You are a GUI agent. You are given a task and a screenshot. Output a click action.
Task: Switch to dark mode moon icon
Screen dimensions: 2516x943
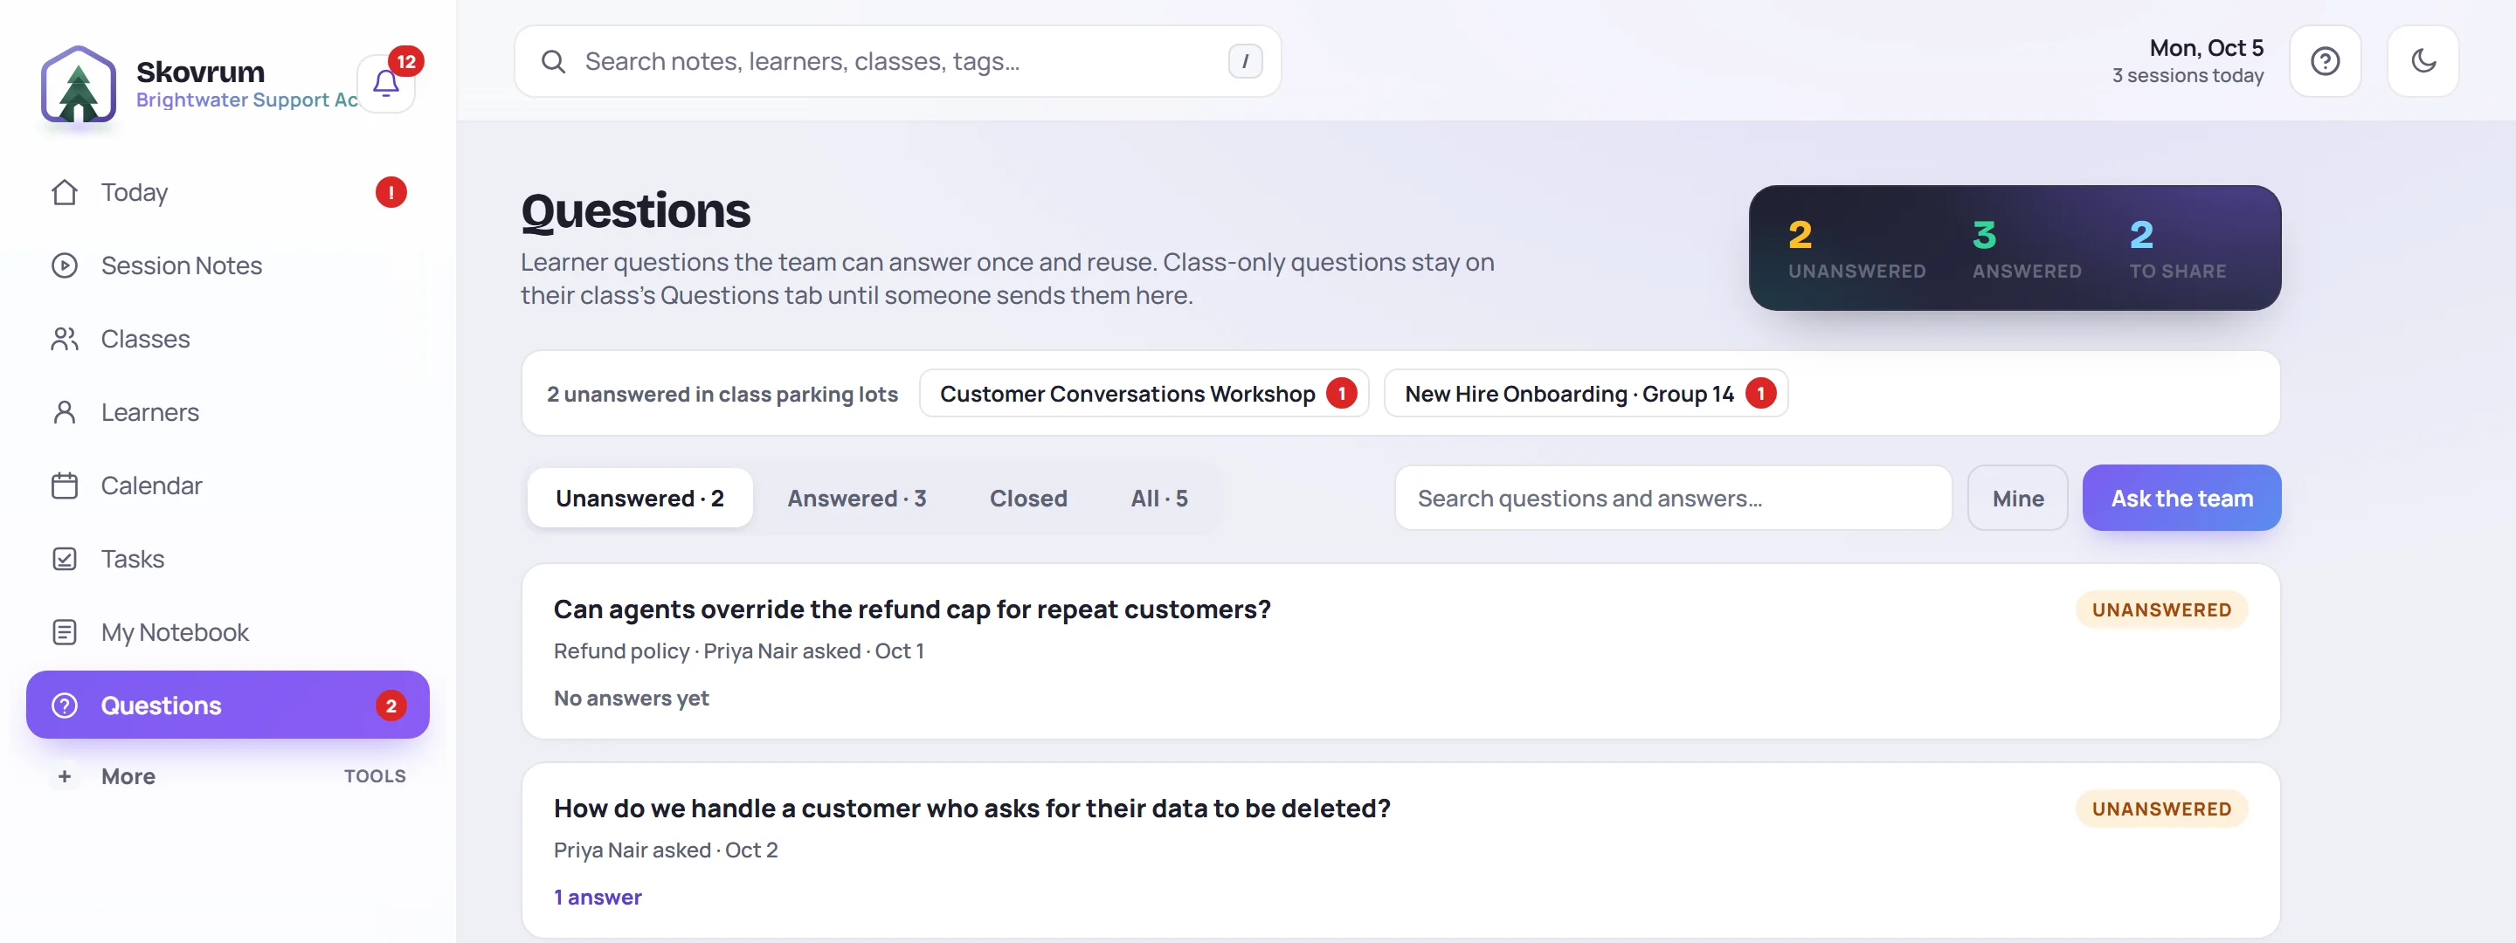click(x=2423, y=61)
